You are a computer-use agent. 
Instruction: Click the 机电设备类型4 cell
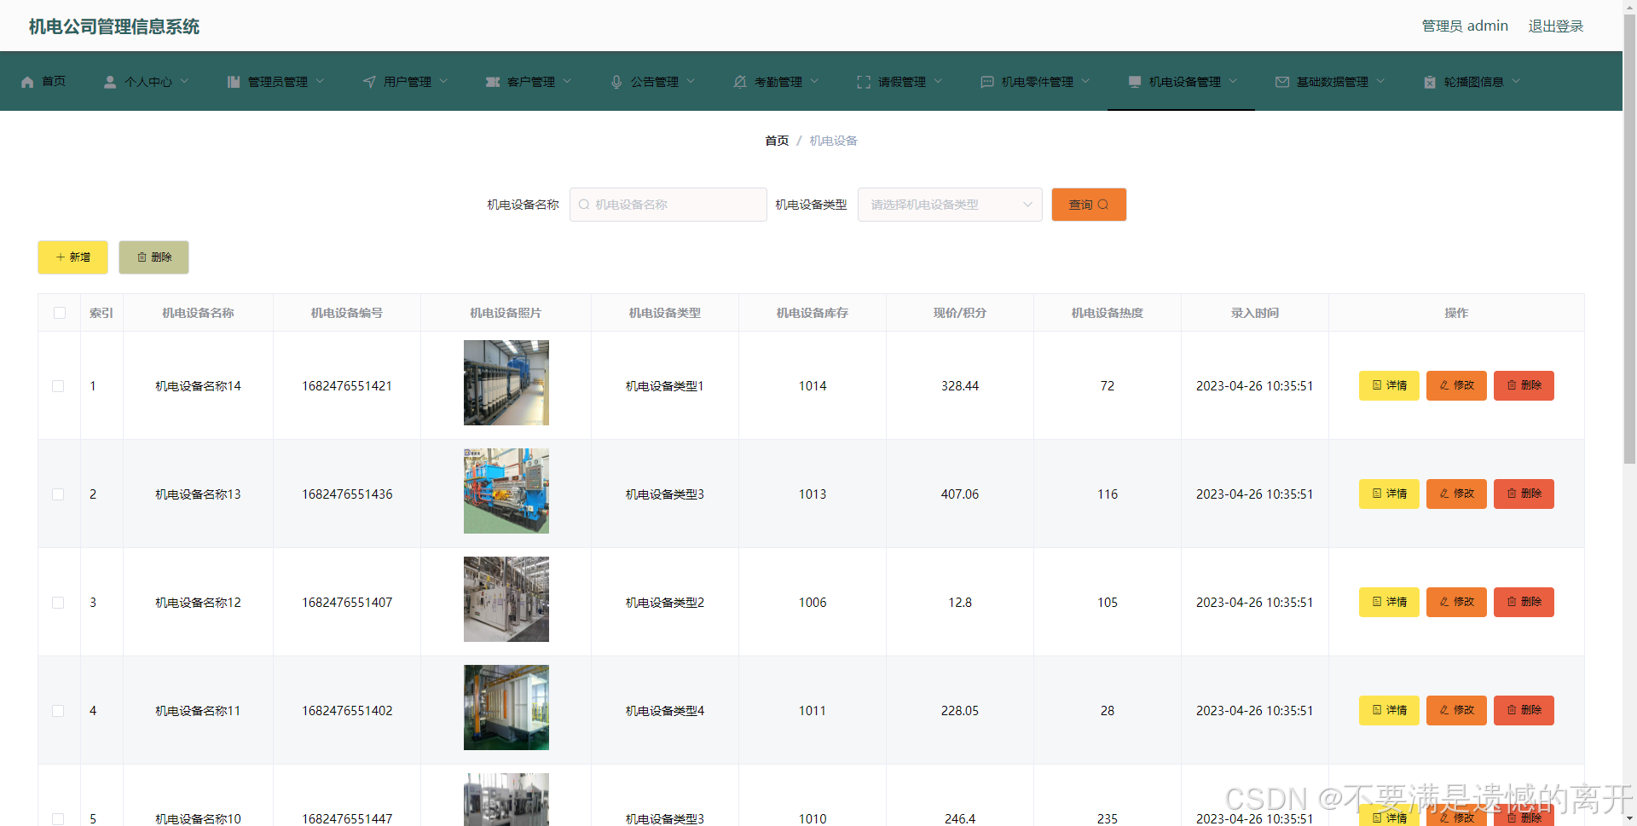[x=665, y=711]
